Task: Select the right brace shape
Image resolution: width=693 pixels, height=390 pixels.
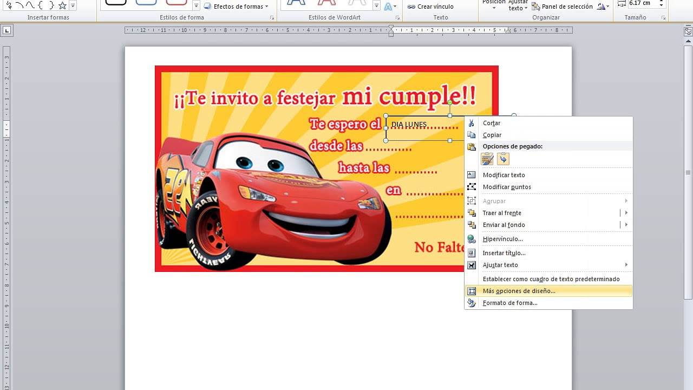Action: pyautogui.click(x=51, y=5)
